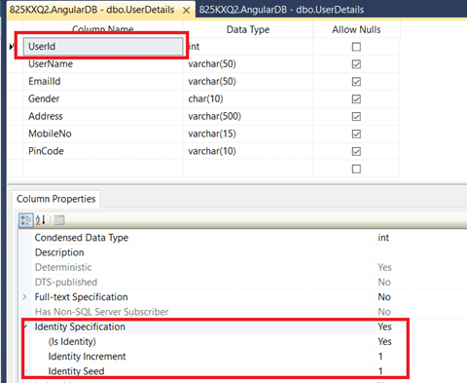
Task: Select the Categorized view icon in Column Properties
Action: tap(26, 220)
